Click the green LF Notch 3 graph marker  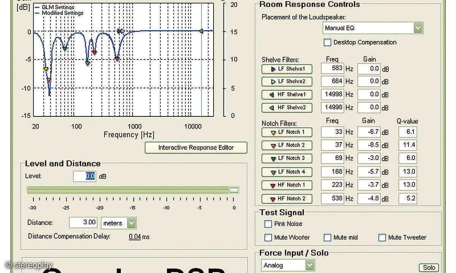[x=65, y=49]
